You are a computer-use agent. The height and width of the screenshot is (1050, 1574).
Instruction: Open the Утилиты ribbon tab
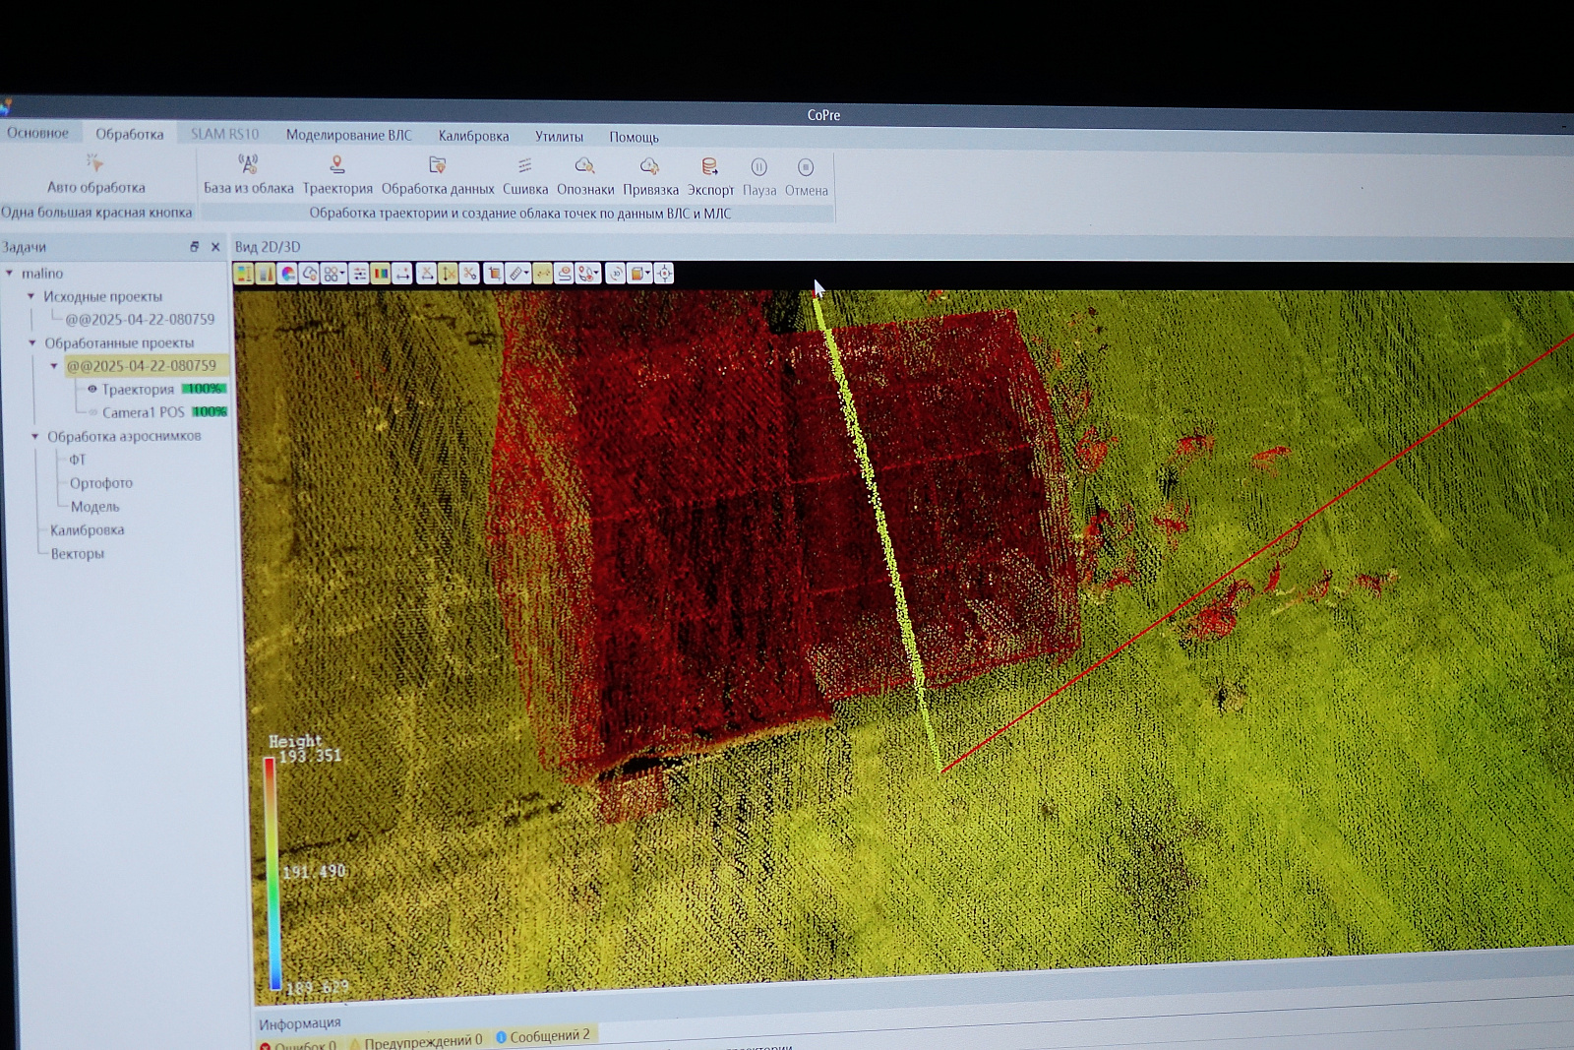[x=559, y=137]
